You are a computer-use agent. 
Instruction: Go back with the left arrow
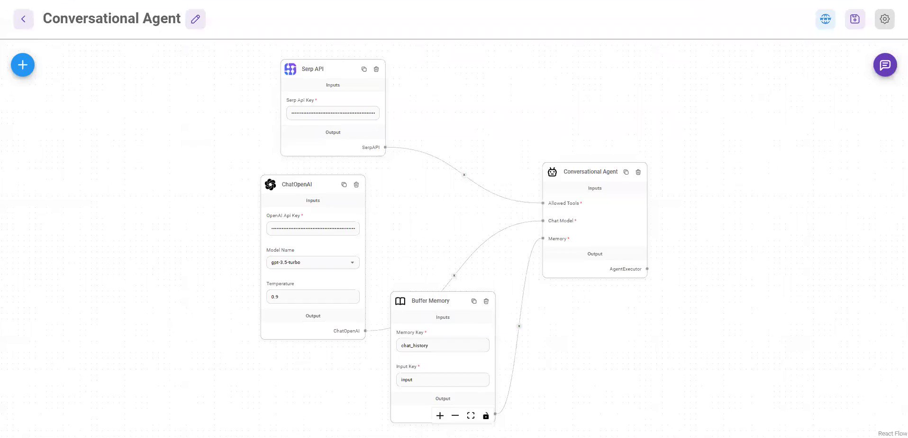(23, 18)
